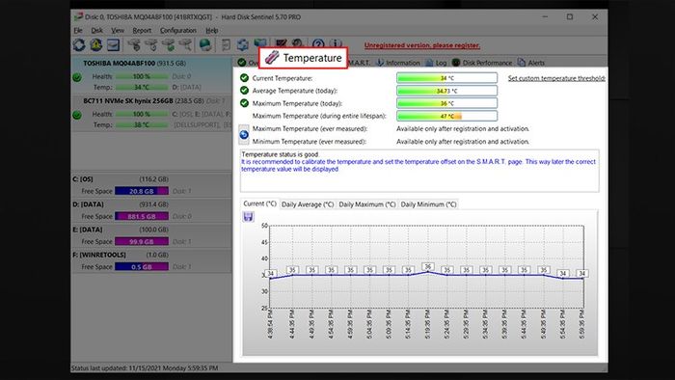Screen dimensions: 675x380
Task: Open the Disk menu
Action: coord(96,30)
